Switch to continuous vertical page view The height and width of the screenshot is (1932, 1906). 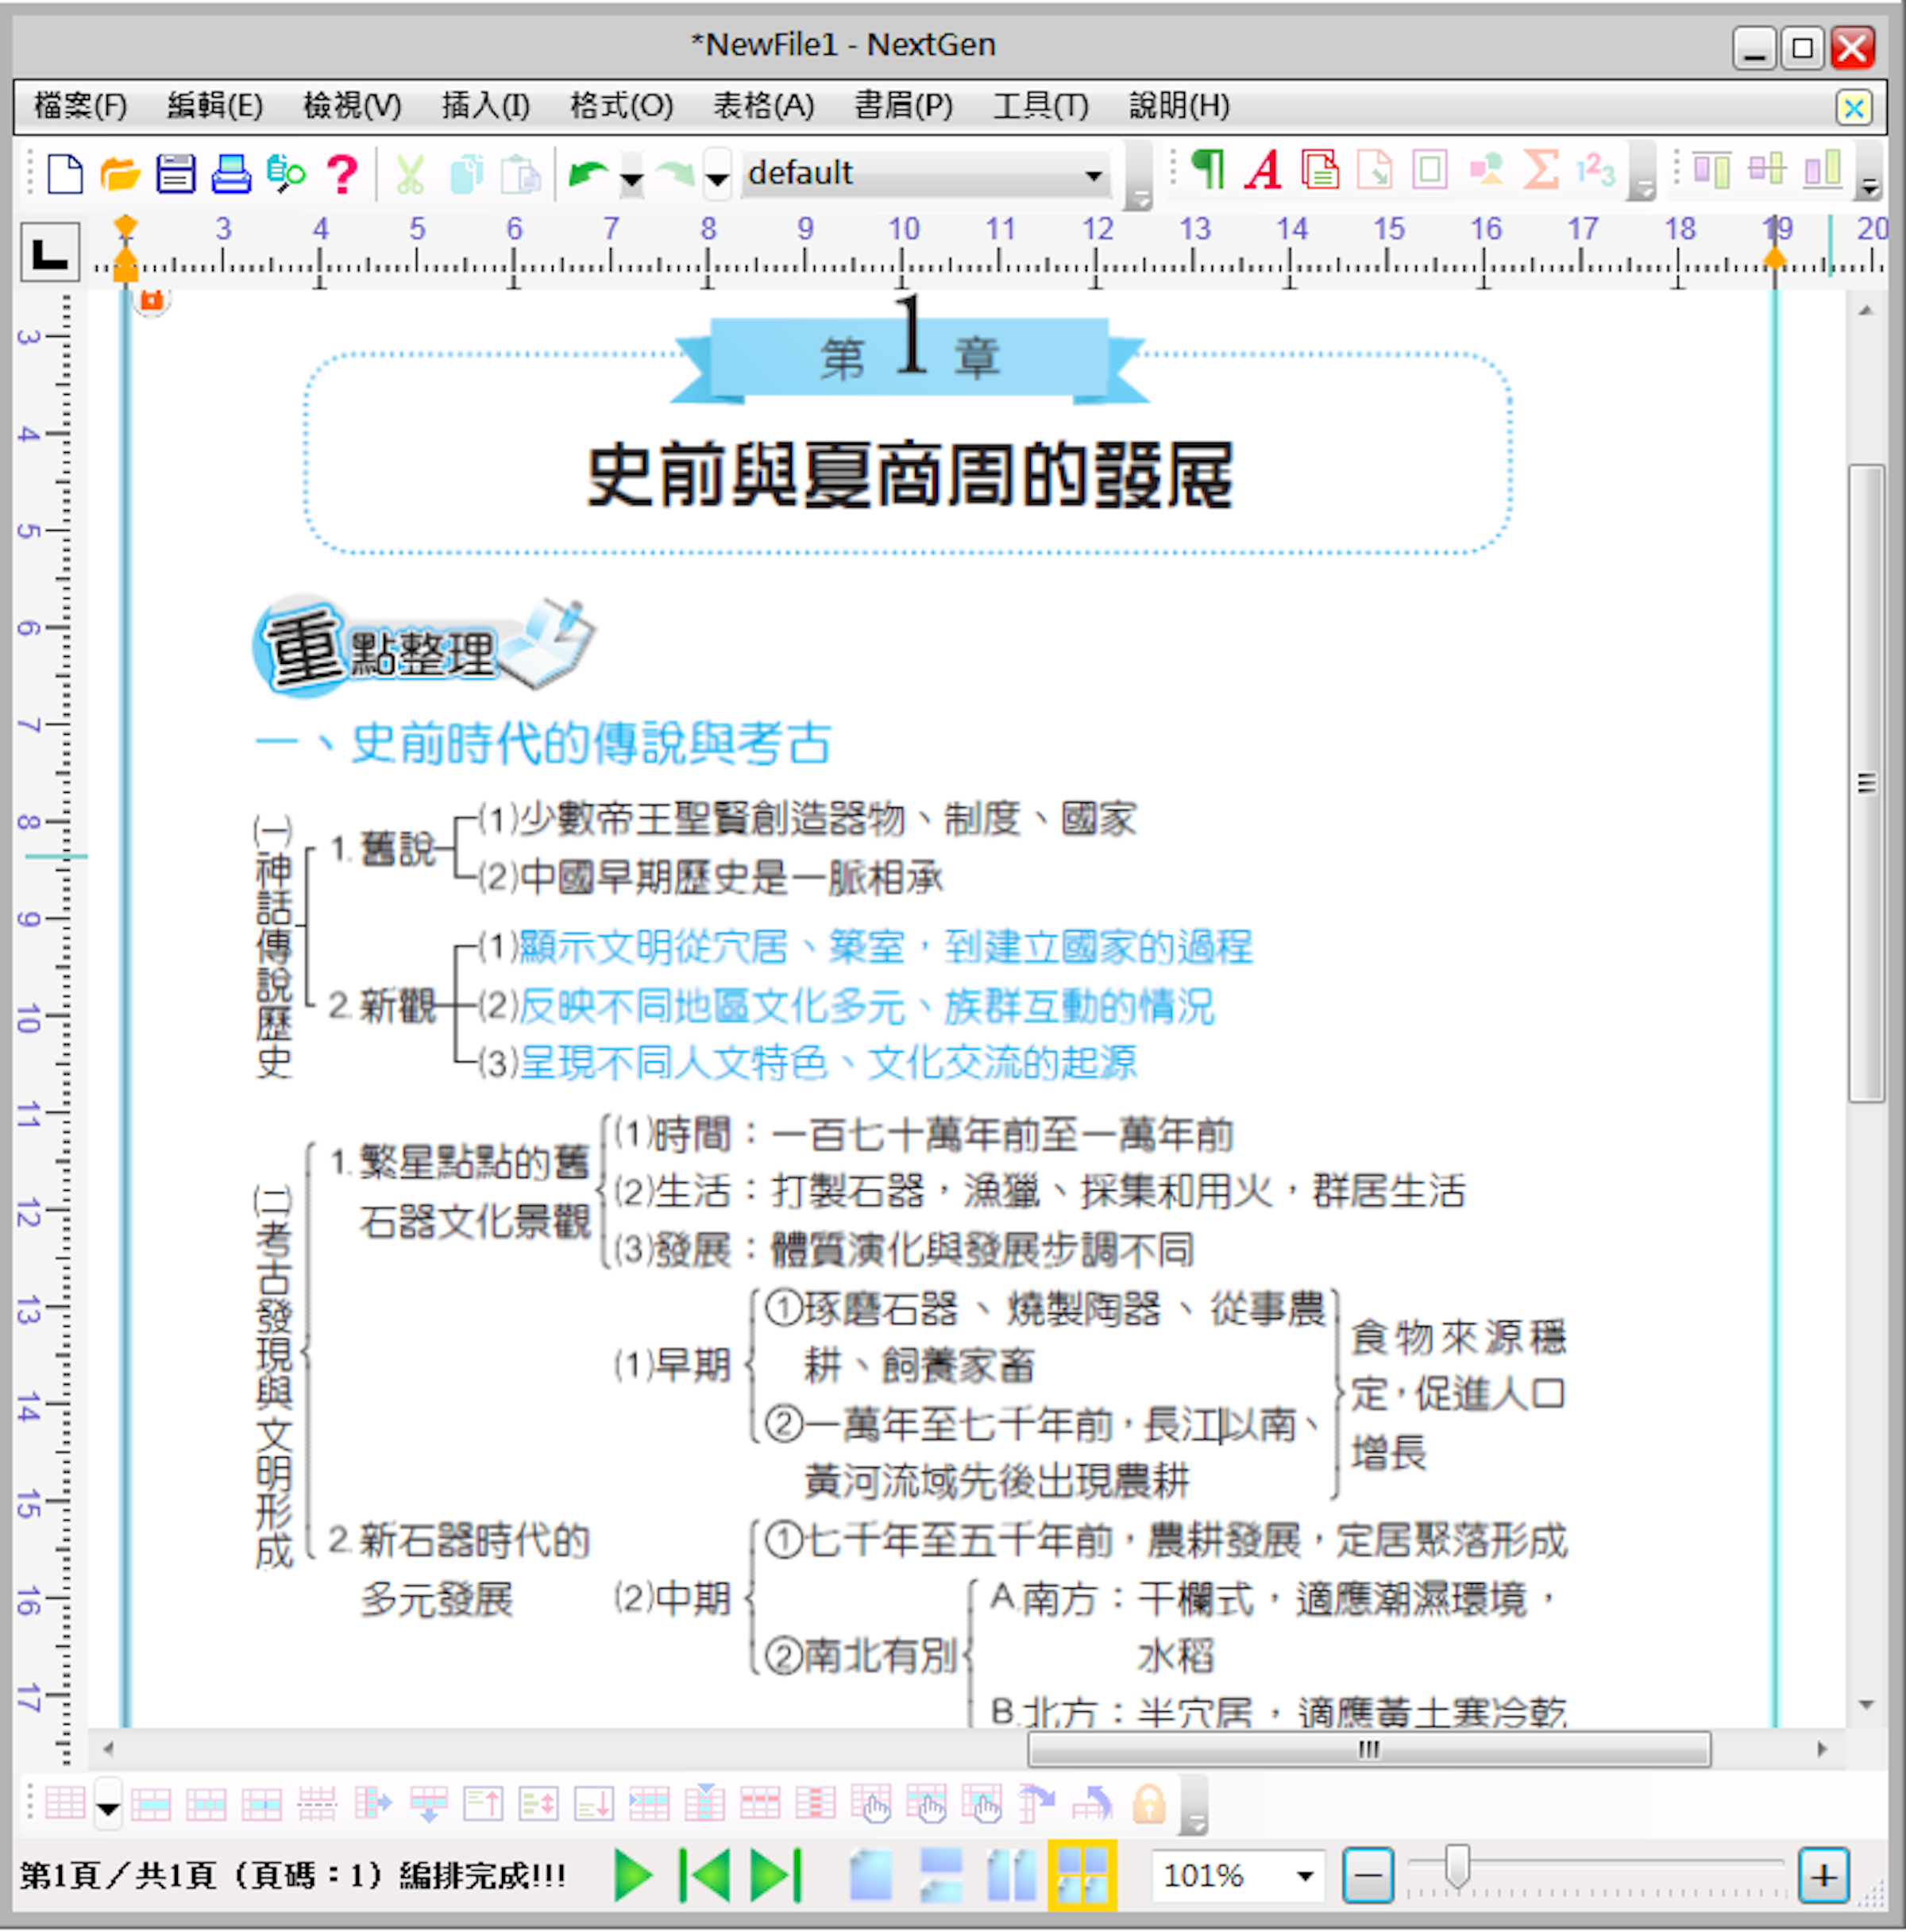940,1875
